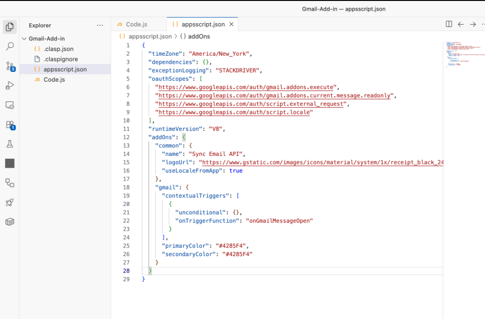Open the Run and Debug view
This screenshot has width=485, height=319.
click(x=9, y=86)
